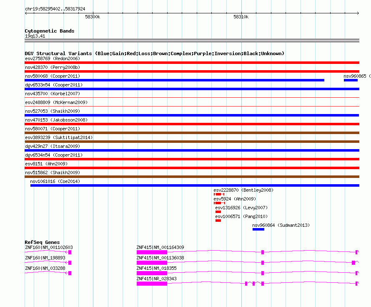Click the 58300k ruler label
Viewport: 371px width, 307px height.
coord(93,17)
